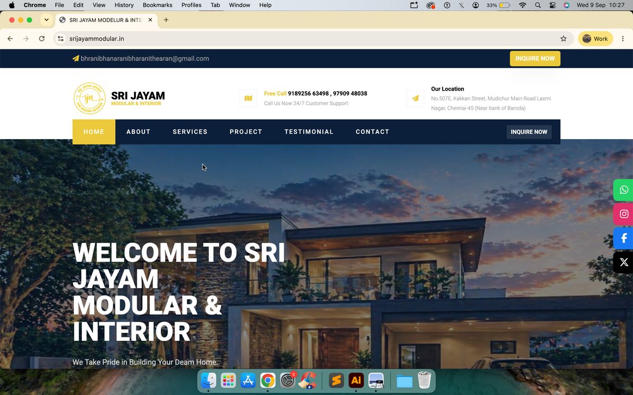Open the Window menu
The width and height of the screenshot is (633, 395).
tap(239, 5)
